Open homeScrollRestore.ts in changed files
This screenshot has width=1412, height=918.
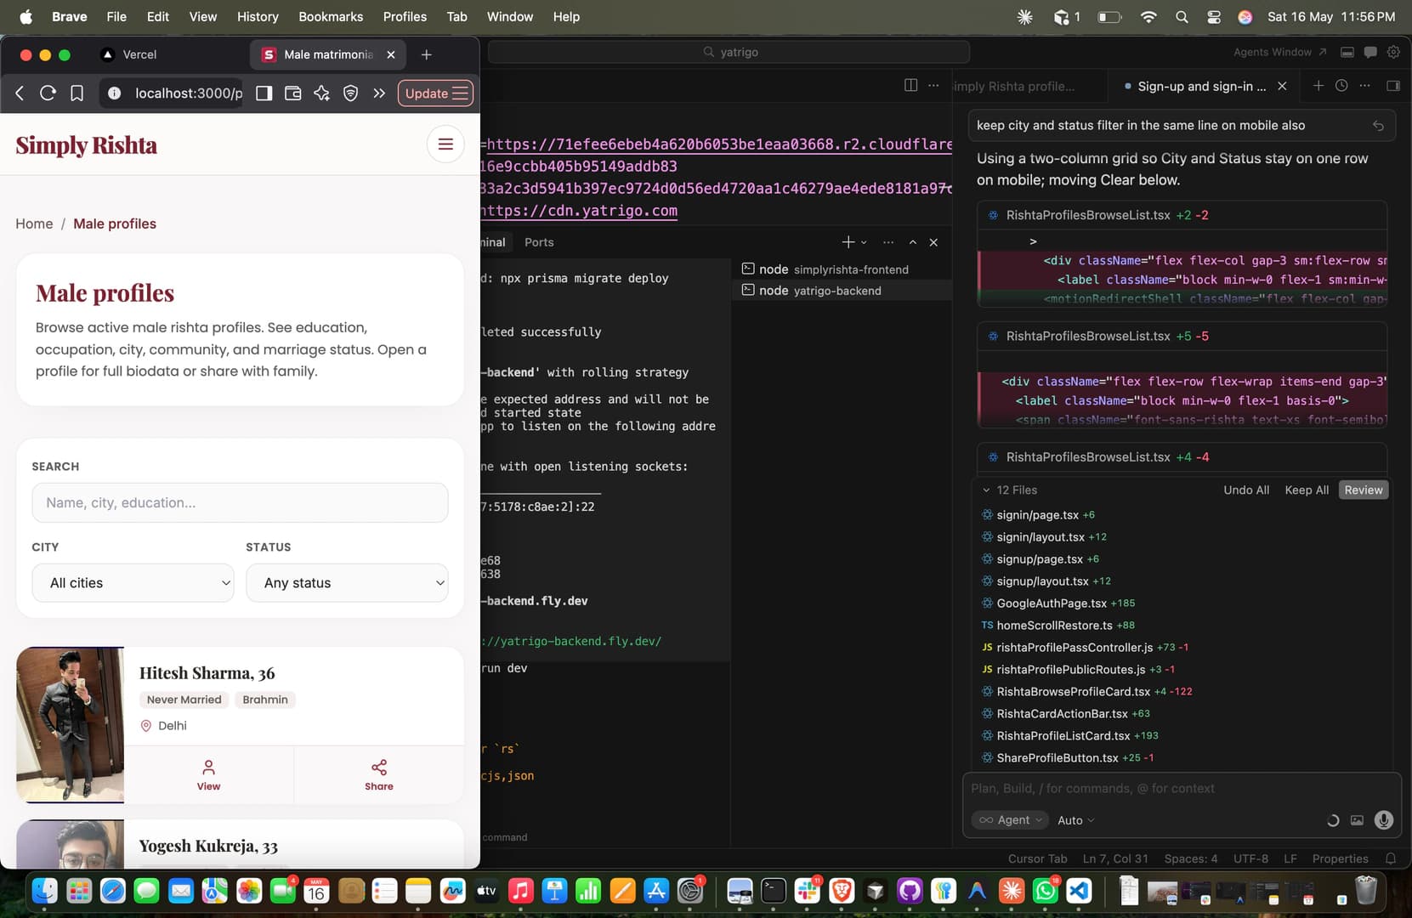point(1054,626)
